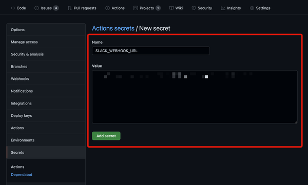Click the Issues circle icon
This screenshot has width=308, height=185.
tap(36, 8)
